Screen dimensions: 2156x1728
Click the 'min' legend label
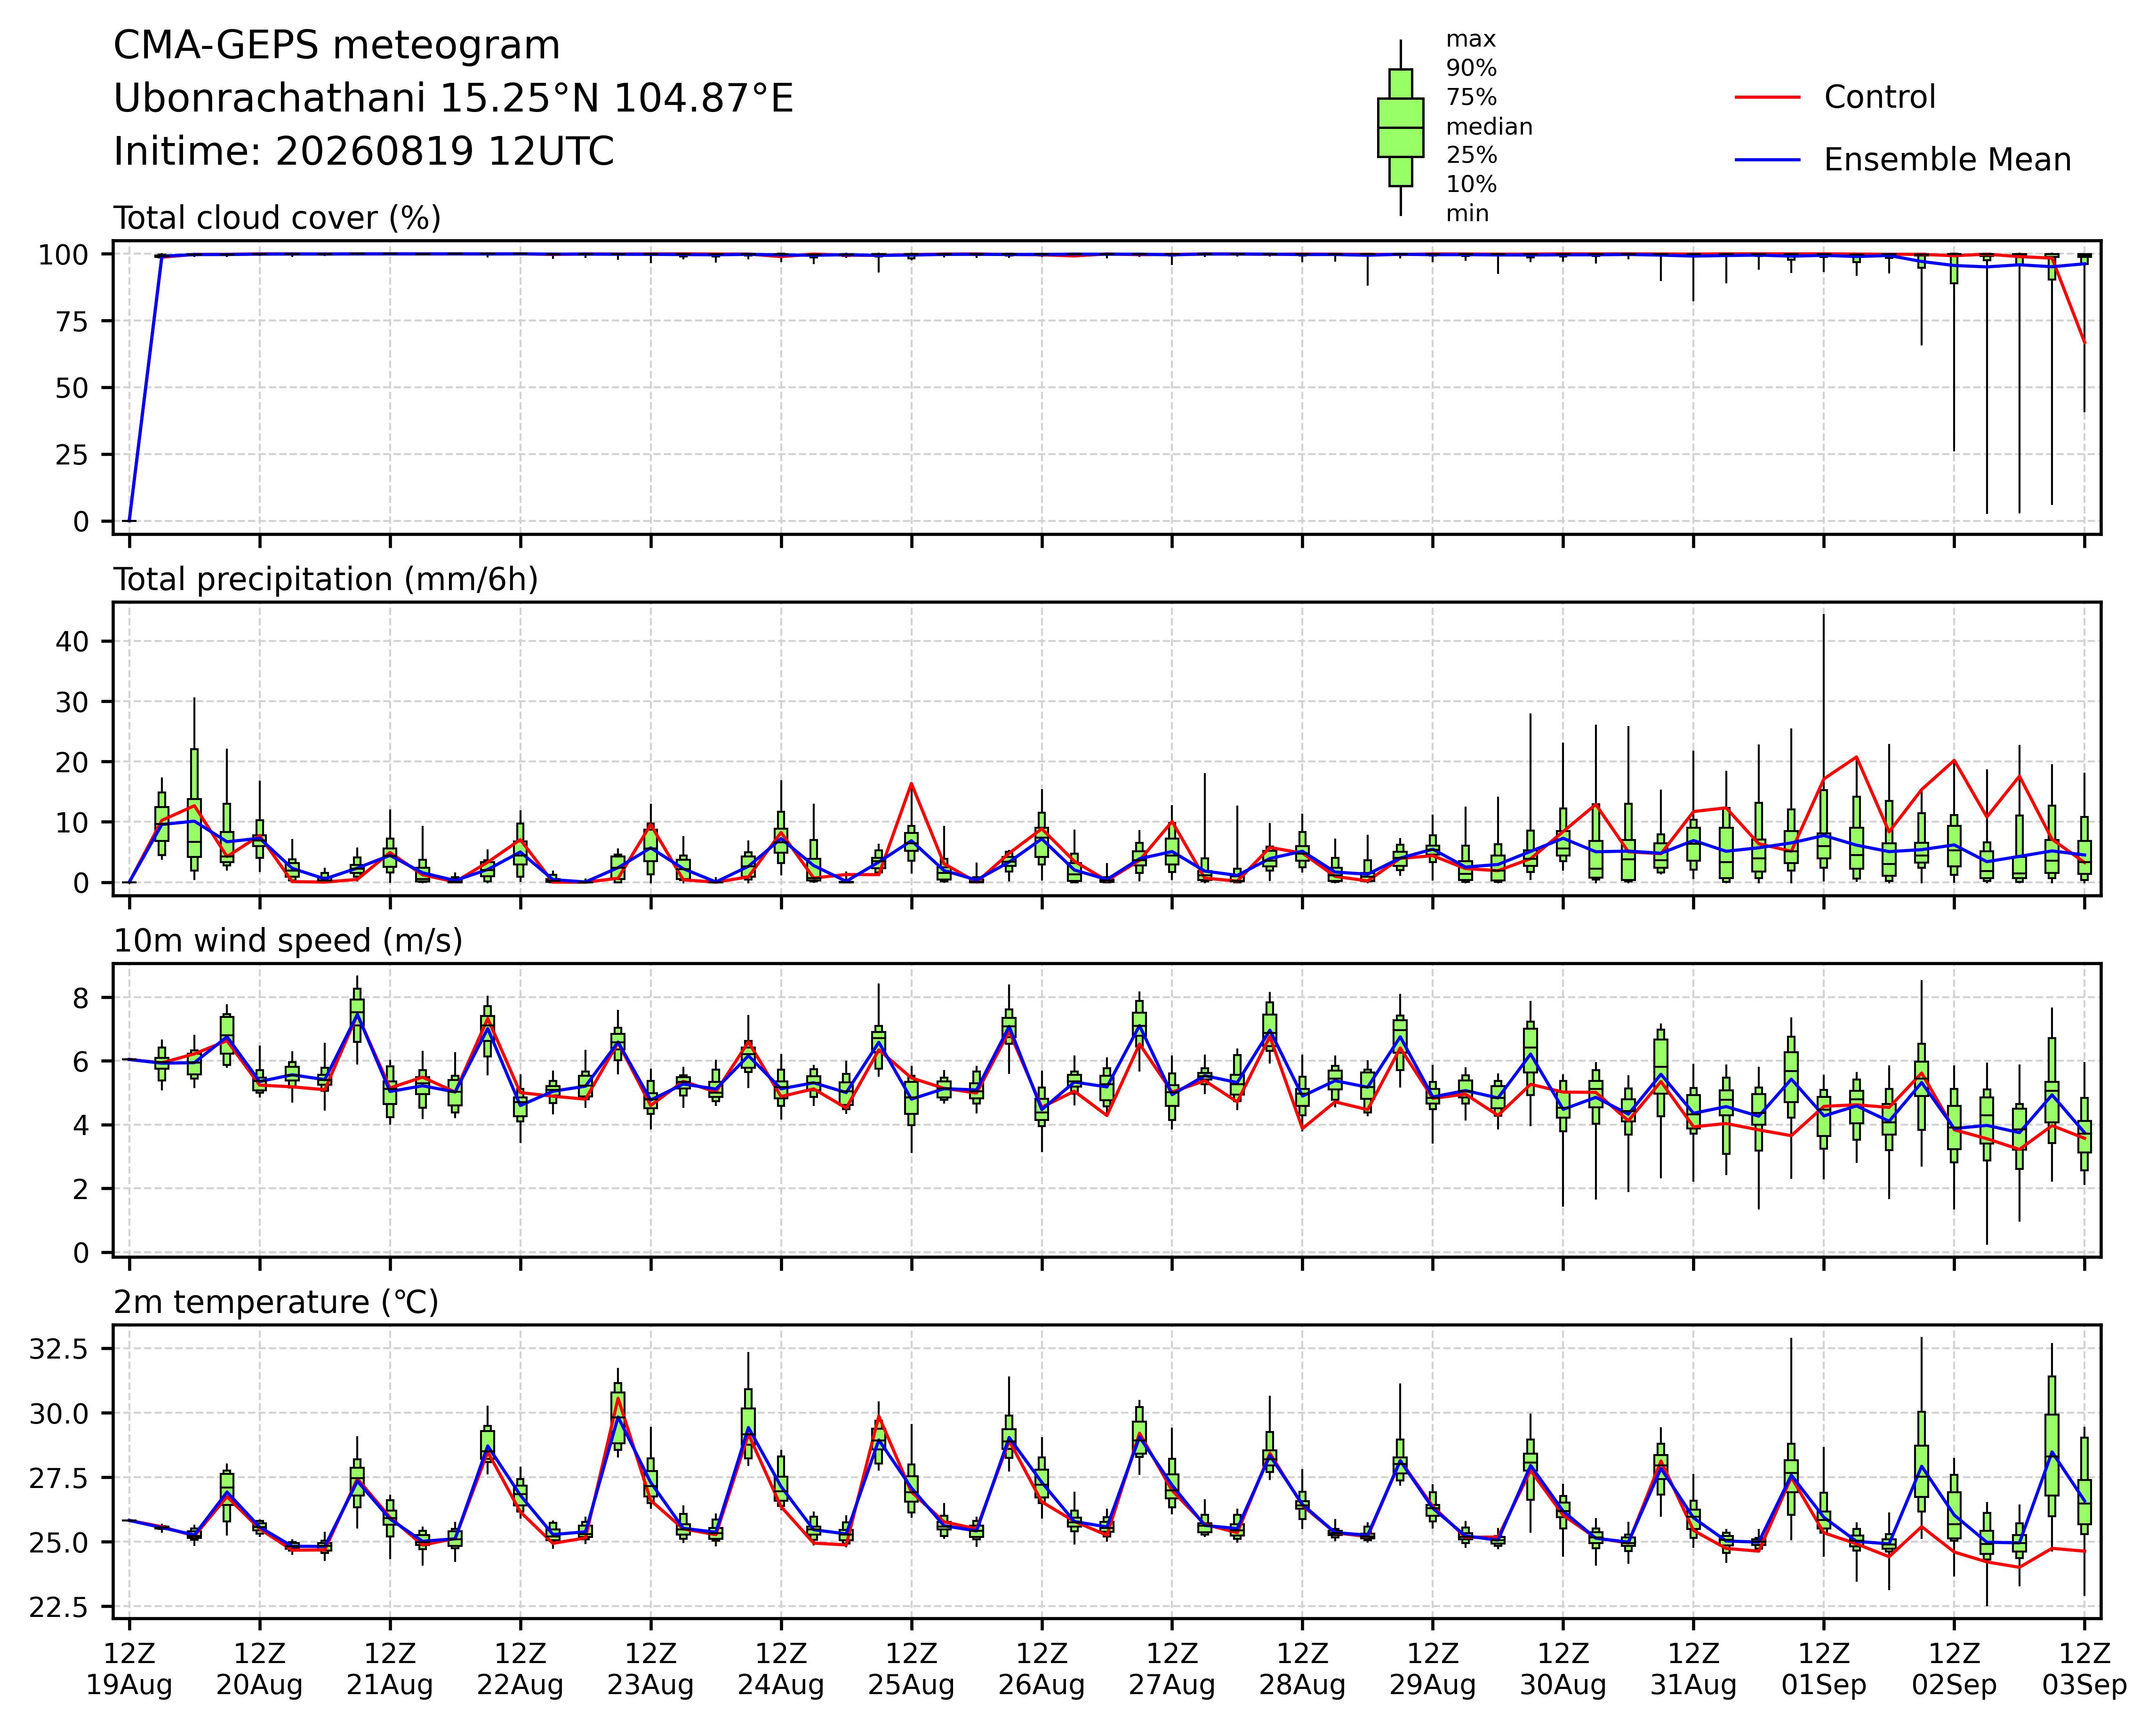[1467, 214]
